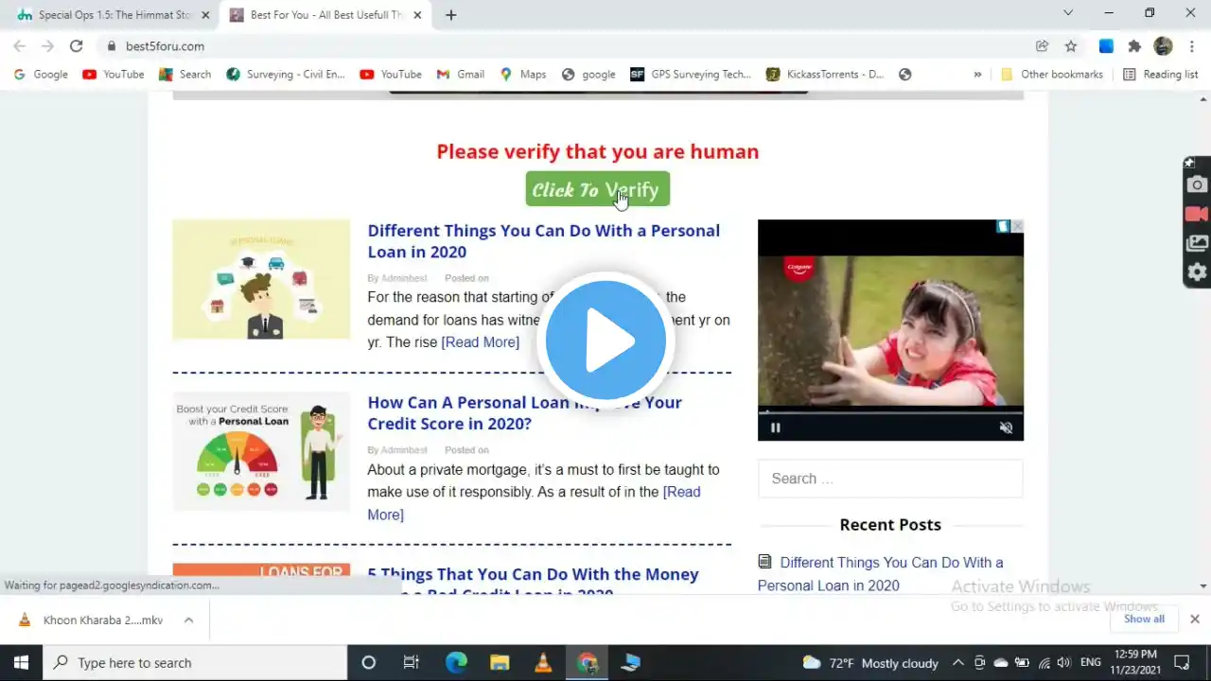
Task: Open the volume control in system tray
Action: click(x=1064, y=663)
